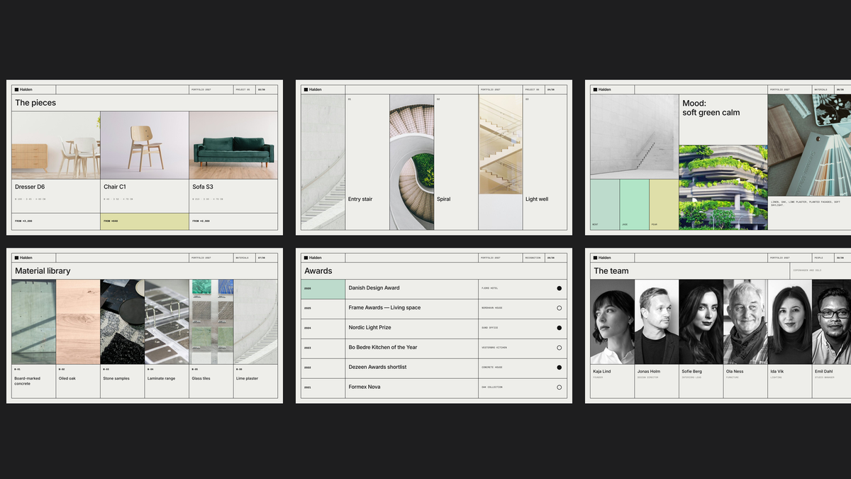Open the Glass tiles material image
851x479 pixels.
[211, 321]
